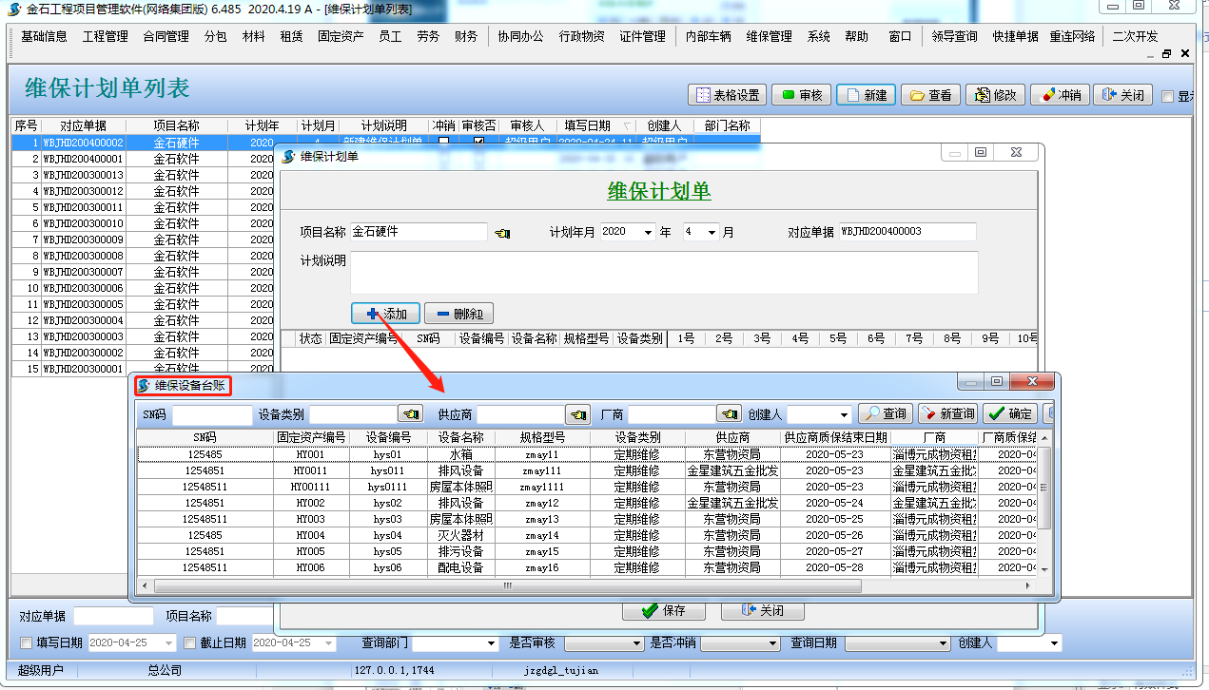
Task: Click the 表格设置 table settings button
Action: point(728,95)
